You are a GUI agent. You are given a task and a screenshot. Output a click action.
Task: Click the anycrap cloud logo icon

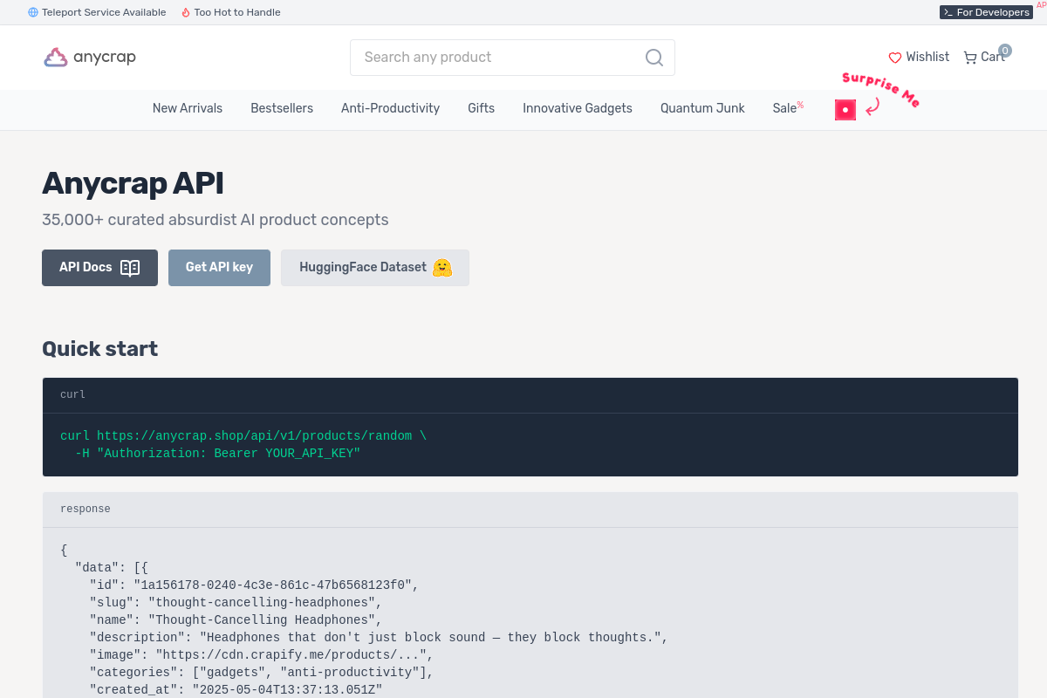(x=56, y=58)
